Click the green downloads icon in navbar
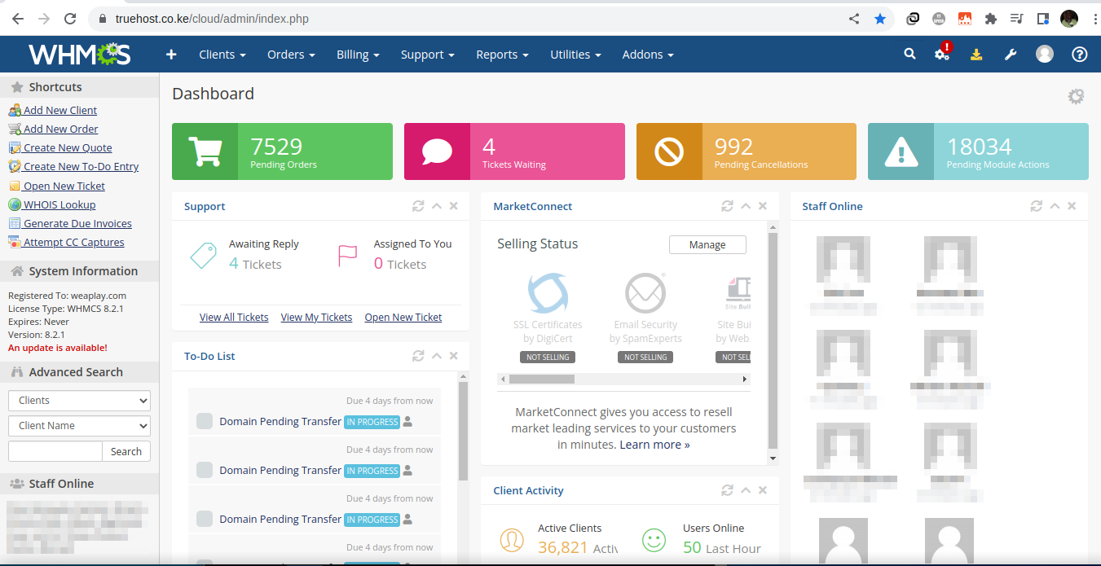The width and height of the screenshot is (1101, 566). (976, 54)
